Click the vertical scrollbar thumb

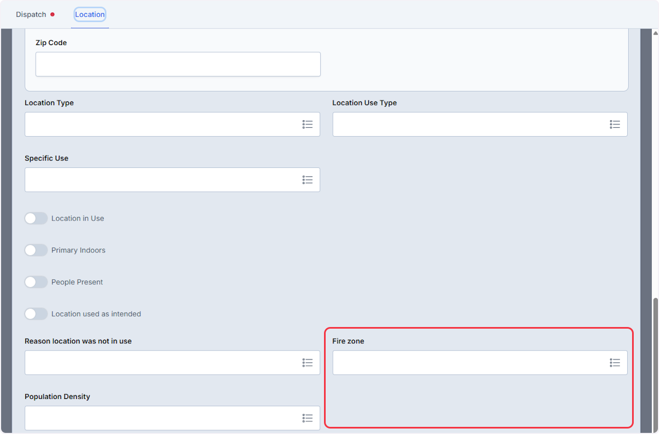click(x=655, y=364)
